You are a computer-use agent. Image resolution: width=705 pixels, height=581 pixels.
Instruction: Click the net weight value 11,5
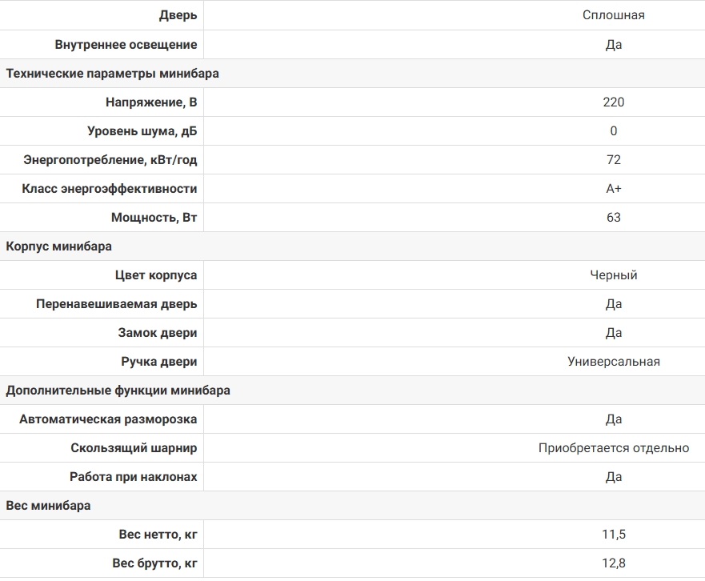(x=613, y=535)
